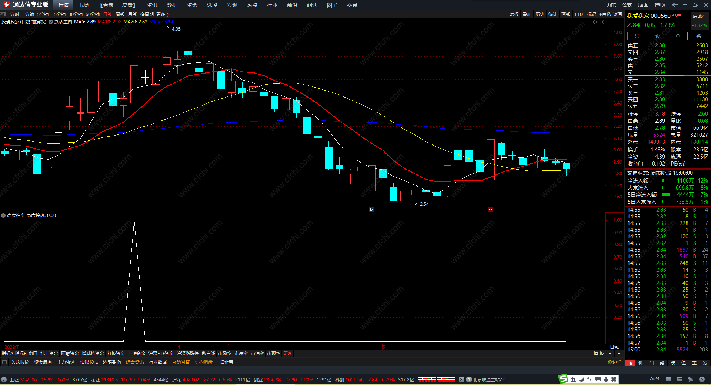Open the 更多 periods dropdown
Screen dimensions: 711x385
point(162,14)
